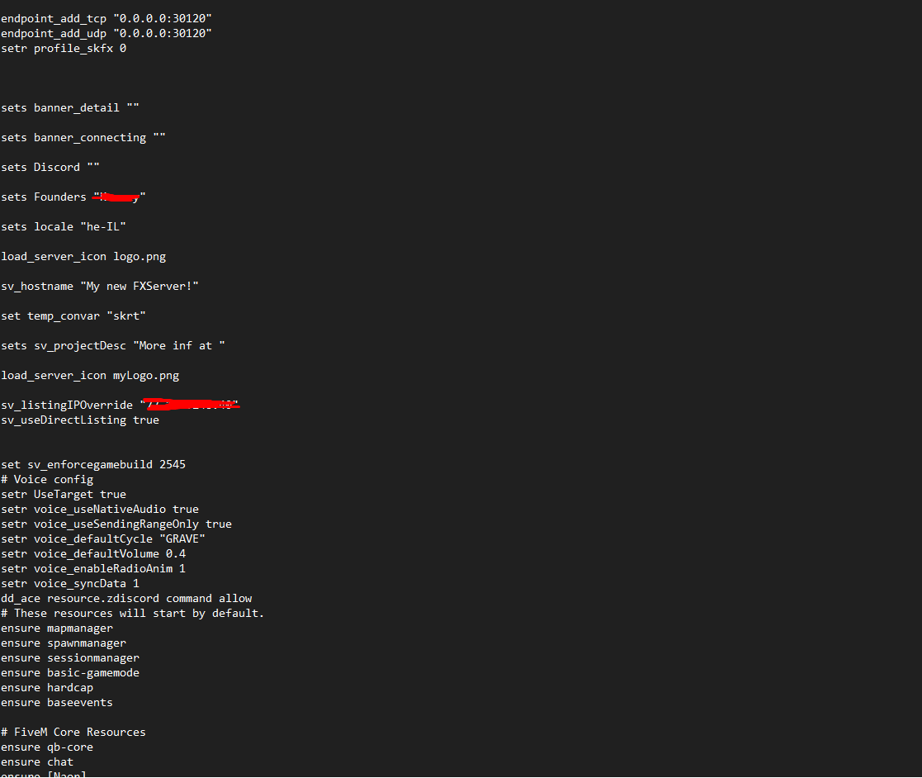This screenshot has width=922, height=778.
Task: Click the temp_convar skrt value
Action: (126, 316)
